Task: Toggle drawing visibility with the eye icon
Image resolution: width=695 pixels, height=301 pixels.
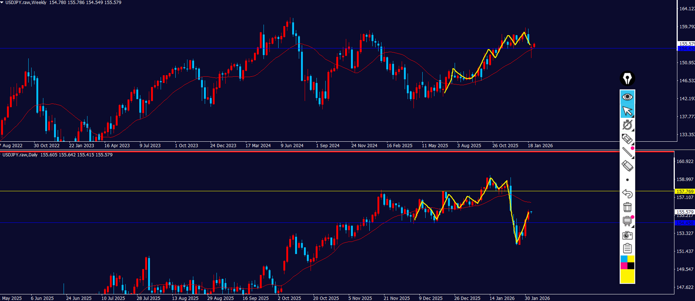Action: [x=627, y=97]
